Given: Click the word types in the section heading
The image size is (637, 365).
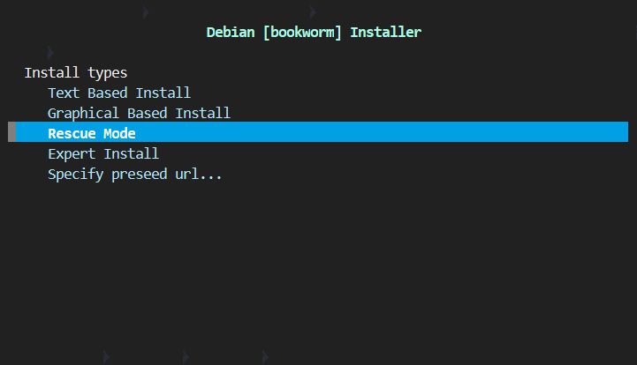Looking at the screenshot, I should [x=107, y=72].
